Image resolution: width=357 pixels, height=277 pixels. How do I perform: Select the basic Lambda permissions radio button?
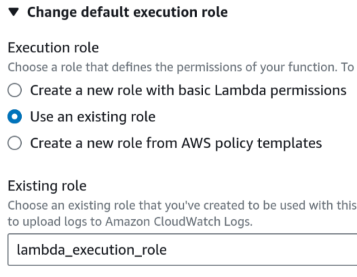pyautogui.click(x=15, y=90)
